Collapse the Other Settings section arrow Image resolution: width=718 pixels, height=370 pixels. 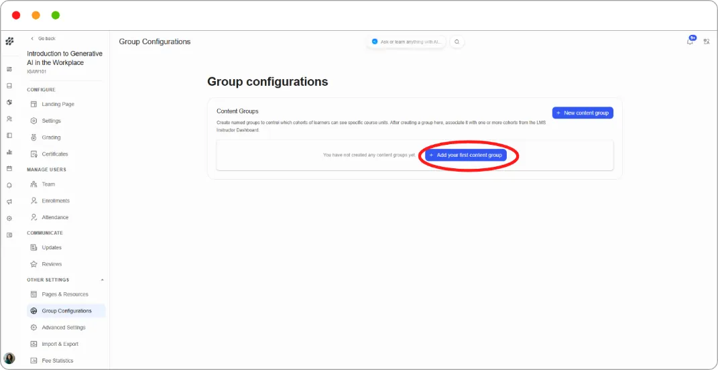pos(102,280)
